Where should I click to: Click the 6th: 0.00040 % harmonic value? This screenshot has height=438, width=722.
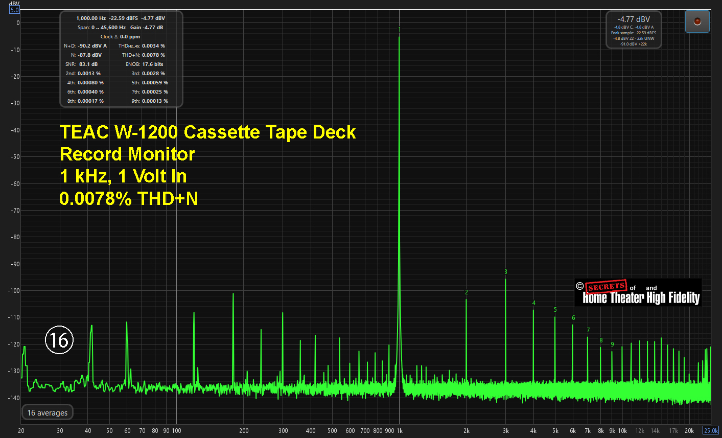(x=85, y=91)
